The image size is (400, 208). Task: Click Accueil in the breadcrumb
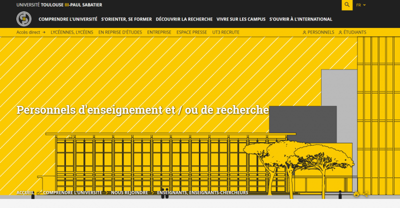point(25,192)
